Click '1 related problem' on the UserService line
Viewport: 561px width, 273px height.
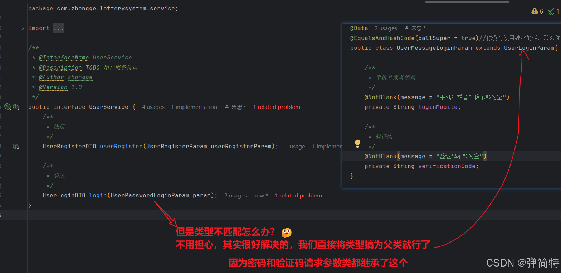(277, 107)
